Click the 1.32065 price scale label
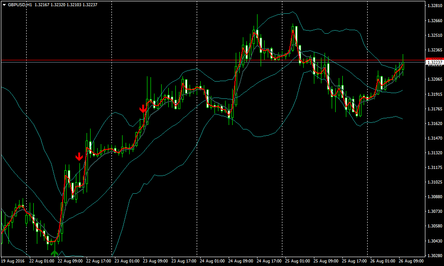444x266 pixels. tap(434, 79)
